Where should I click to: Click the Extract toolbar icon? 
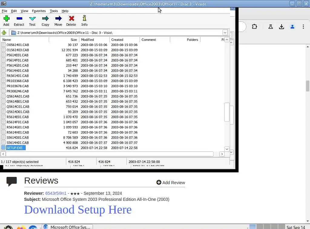[19, 18]
